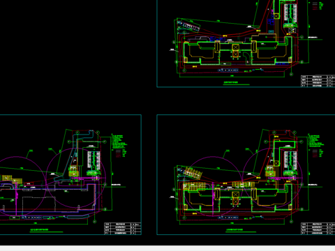Screen dimensions: 335x251
Task: Select the green notes text in the bottom-right sheet
Action: [315, 140]
